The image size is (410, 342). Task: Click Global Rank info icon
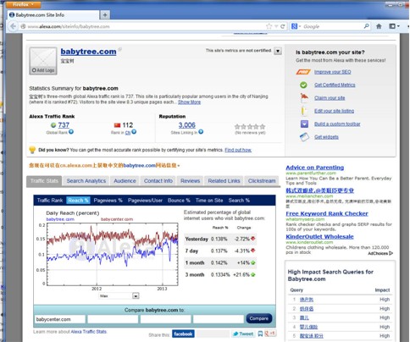point(71,132)
